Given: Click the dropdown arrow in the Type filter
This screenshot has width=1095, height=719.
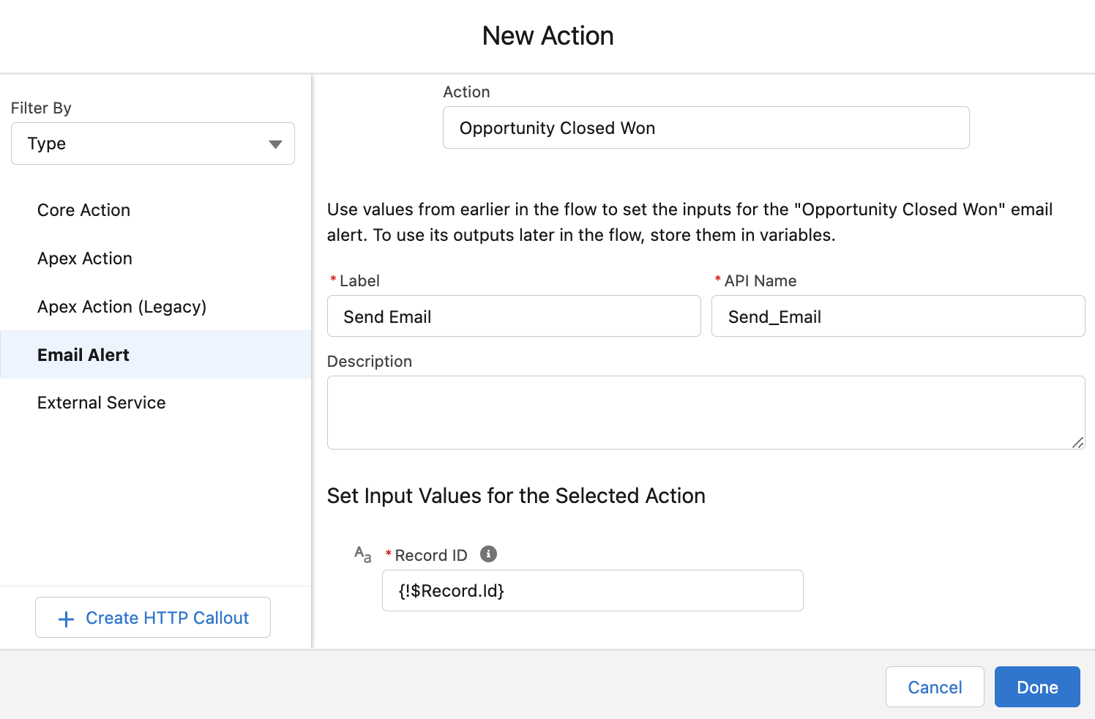Looking at the screenshot, I should coord(274,144).
